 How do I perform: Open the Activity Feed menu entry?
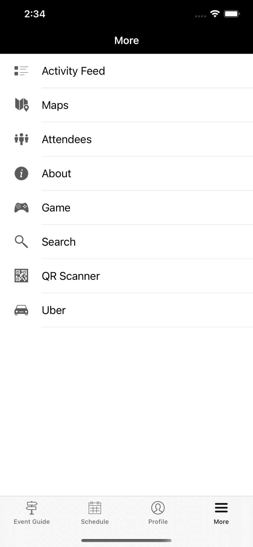coord(127,71)
